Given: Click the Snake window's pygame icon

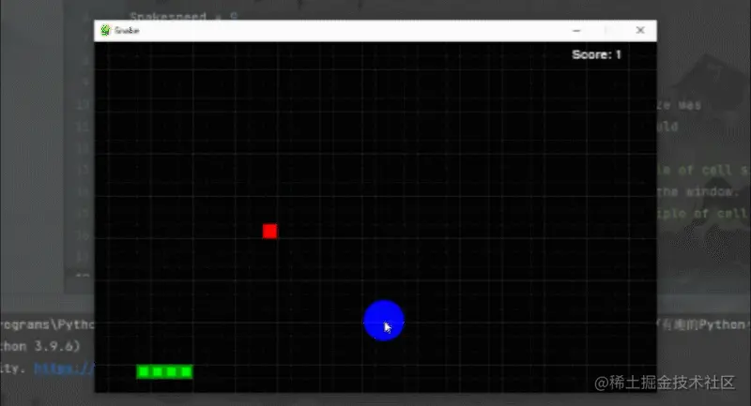Looking at the screenshot, I should coord(105,30).
